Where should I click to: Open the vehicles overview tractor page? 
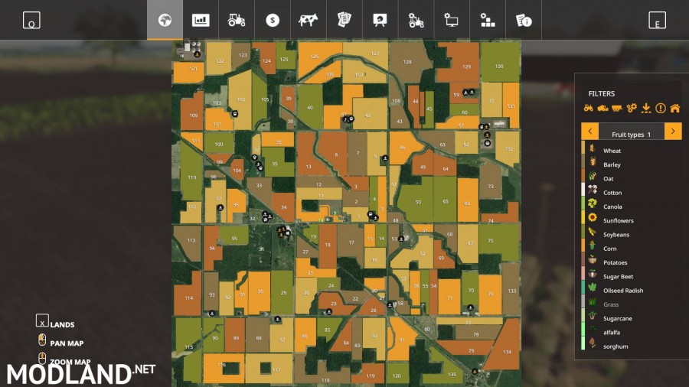point(237,20)
